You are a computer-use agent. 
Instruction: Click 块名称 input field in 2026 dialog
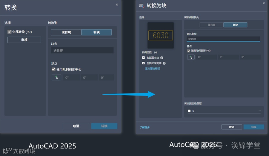[x=223, y=39]
